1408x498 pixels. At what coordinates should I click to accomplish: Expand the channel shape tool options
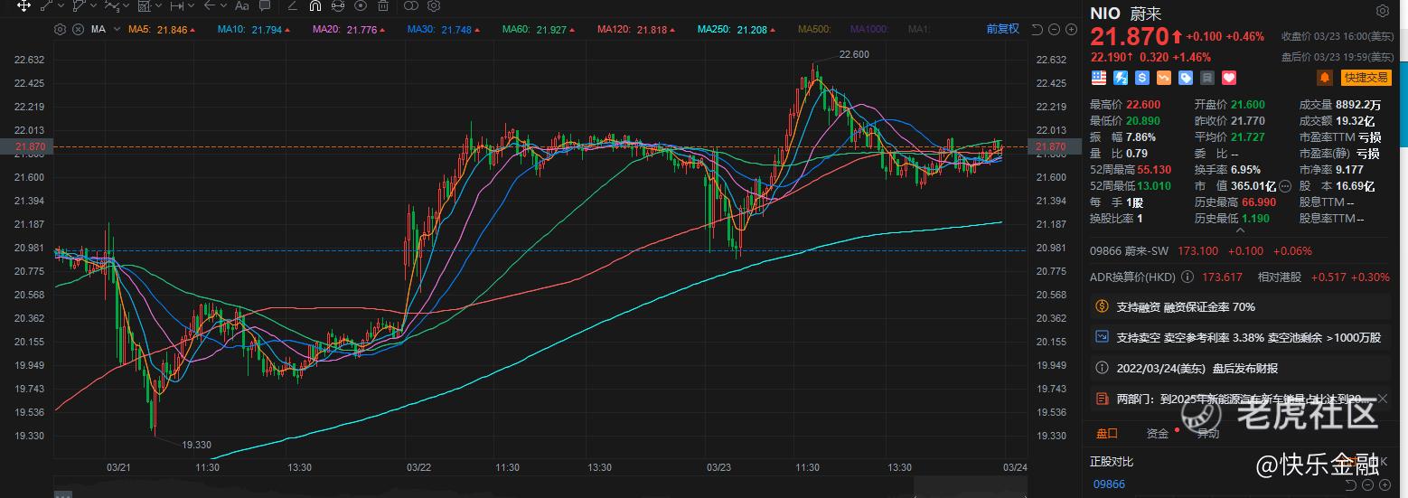[x=94, y=5]
